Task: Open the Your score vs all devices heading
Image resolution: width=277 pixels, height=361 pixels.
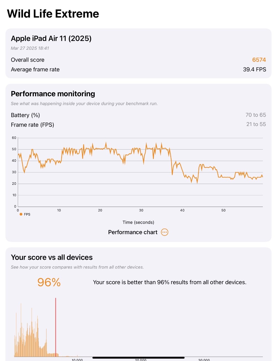Action: 52,257
